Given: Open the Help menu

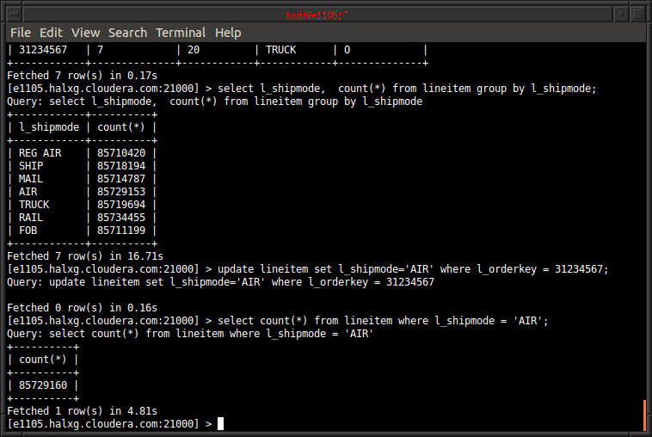Looking at the screenshot, I should pyautogui.click(x=228, y=33).
